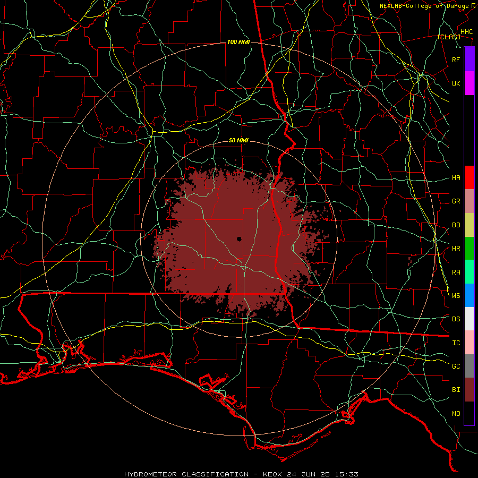Image resolution: width=478 pixels, height=478 pixels.
Task: Click the dark green HR legend swatch
Action: [469, 249]
